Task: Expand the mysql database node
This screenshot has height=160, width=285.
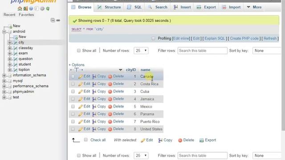Action: 4,81
